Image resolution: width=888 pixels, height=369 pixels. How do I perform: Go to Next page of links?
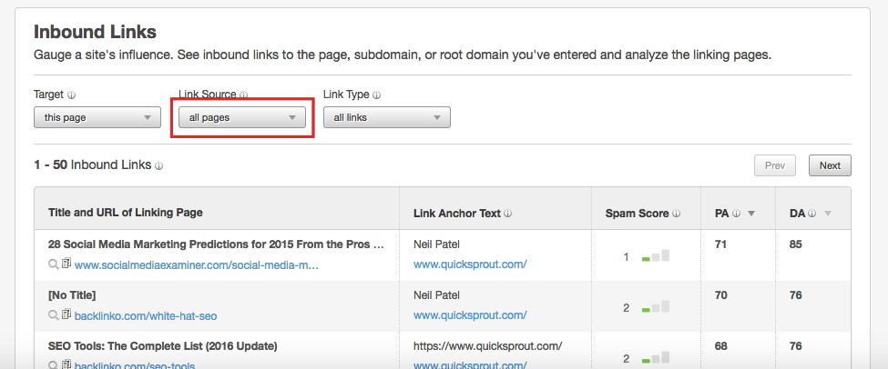point(830,165)
